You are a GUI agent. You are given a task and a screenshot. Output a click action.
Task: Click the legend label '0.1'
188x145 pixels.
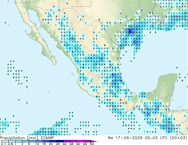click(x=3, y=144)
